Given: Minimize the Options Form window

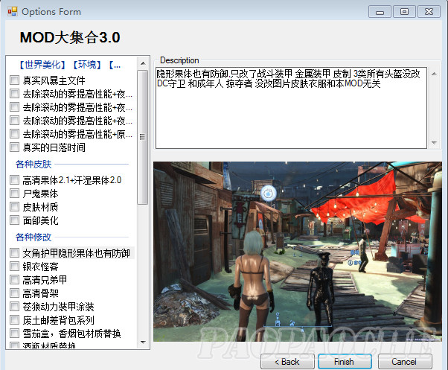Looking at the screenshot, I should point(380,12).
